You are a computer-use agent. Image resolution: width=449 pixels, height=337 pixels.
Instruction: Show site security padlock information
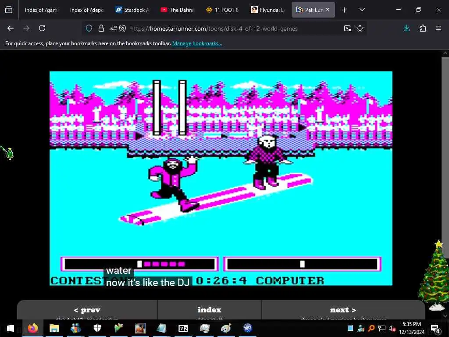(x=101, y=28)
